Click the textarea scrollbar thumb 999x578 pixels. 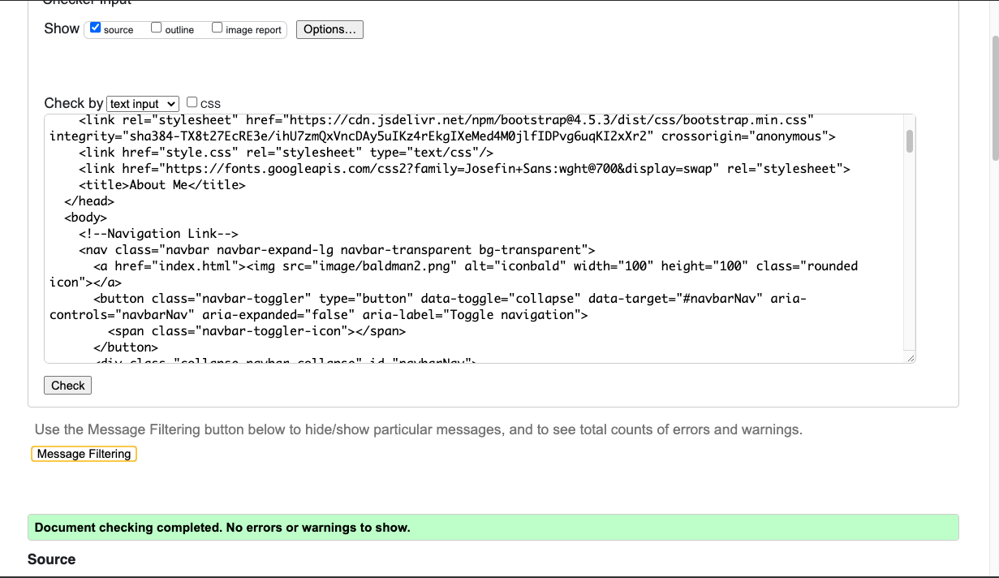coord(910,140)
